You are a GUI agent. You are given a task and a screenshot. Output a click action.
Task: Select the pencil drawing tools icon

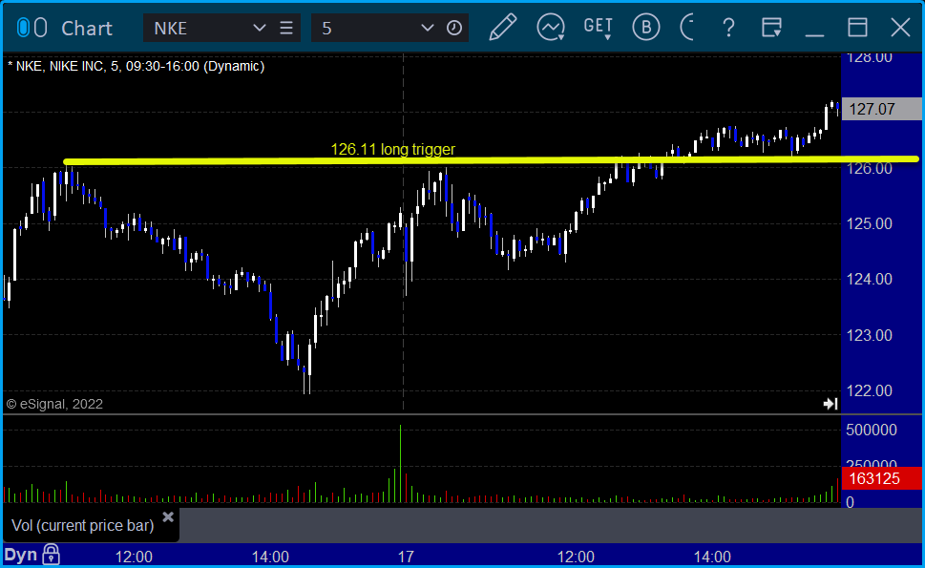[x=503, y=28]
